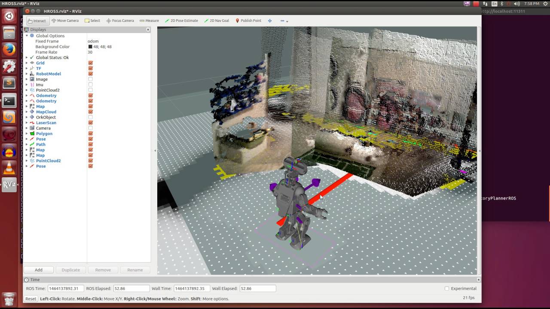Expand the TF display node
The height and width of the screenshot is (309, 550).
27,68
